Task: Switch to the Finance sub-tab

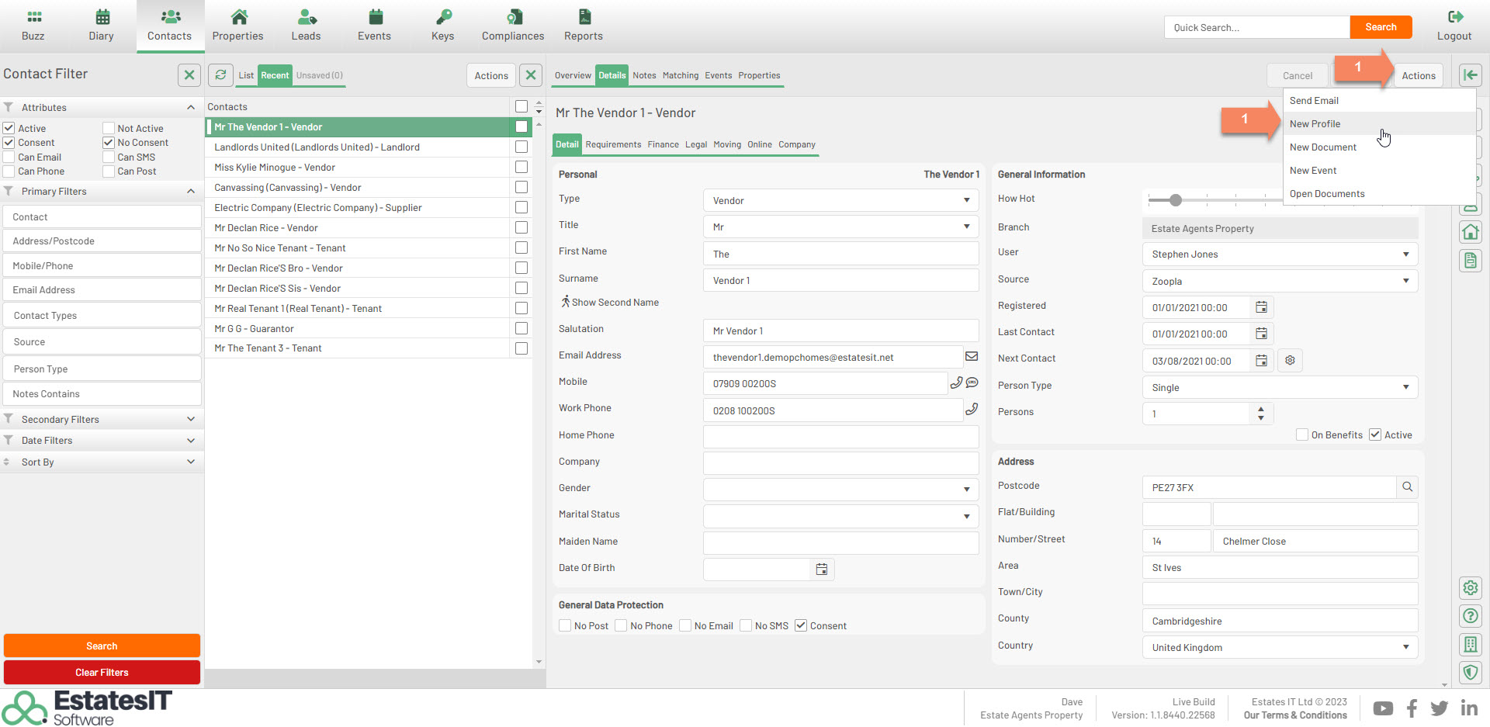Action: [663, 145]
